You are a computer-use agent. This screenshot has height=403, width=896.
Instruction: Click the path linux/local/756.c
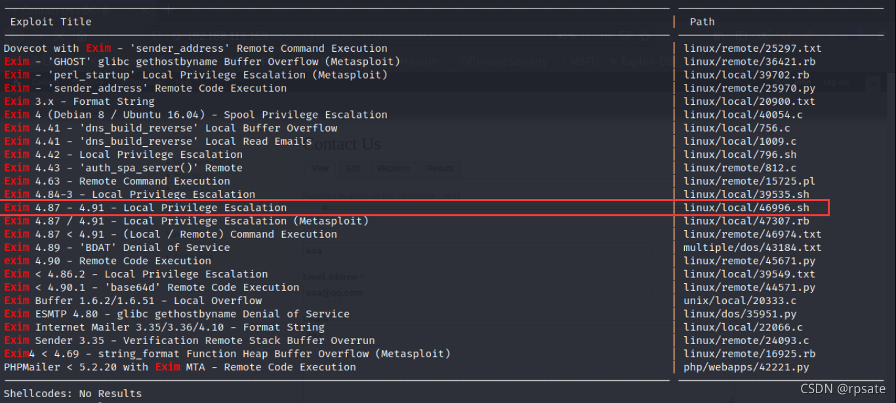coord(737,128)
